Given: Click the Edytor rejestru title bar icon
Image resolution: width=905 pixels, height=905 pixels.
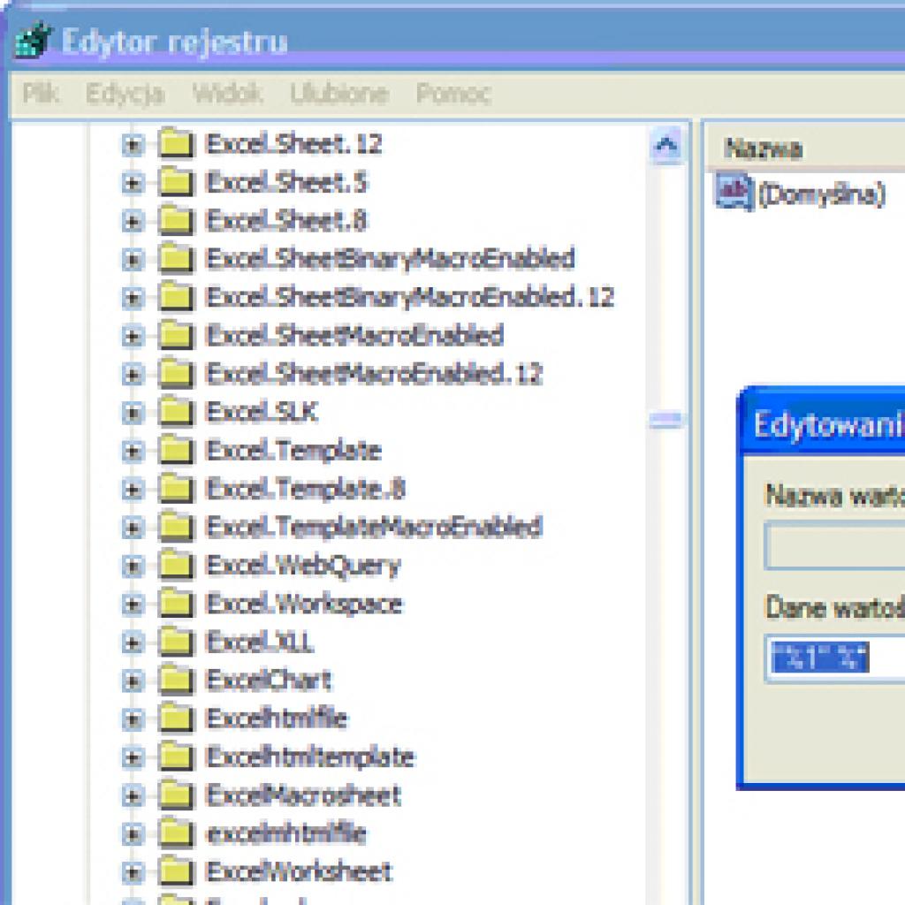Looking at the screenshot, I should (33, 39).
